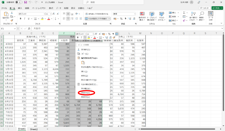Expand the number format combo box

click(135, 14)
